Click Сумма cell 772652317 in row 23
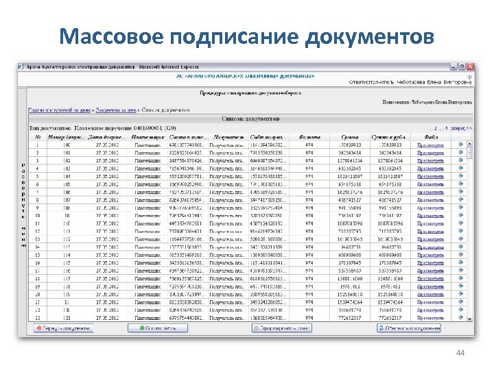The width and height of the screenshot is (494, 370). tap(350, 318)
